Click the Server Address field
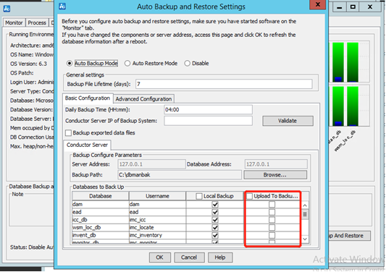386x272 pixels. click(151, 164)
